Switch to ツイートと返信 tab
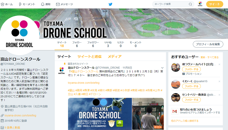This screenshot has width=228, height=130. [x=89, y=56]
